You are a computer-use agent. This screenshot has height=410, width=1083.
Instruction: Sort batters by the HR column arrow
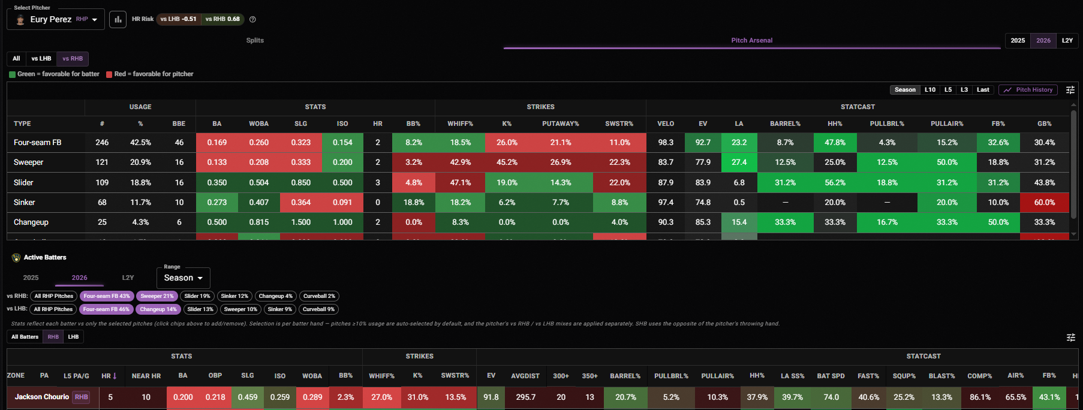coord(115,376)
